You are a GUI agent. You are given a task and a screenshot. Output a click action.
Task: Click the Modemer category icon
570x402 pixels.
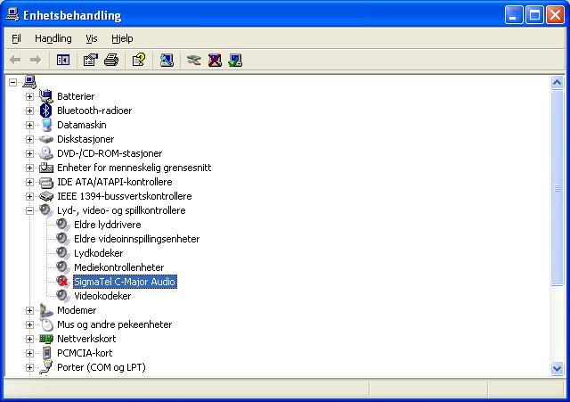[45, 310]
